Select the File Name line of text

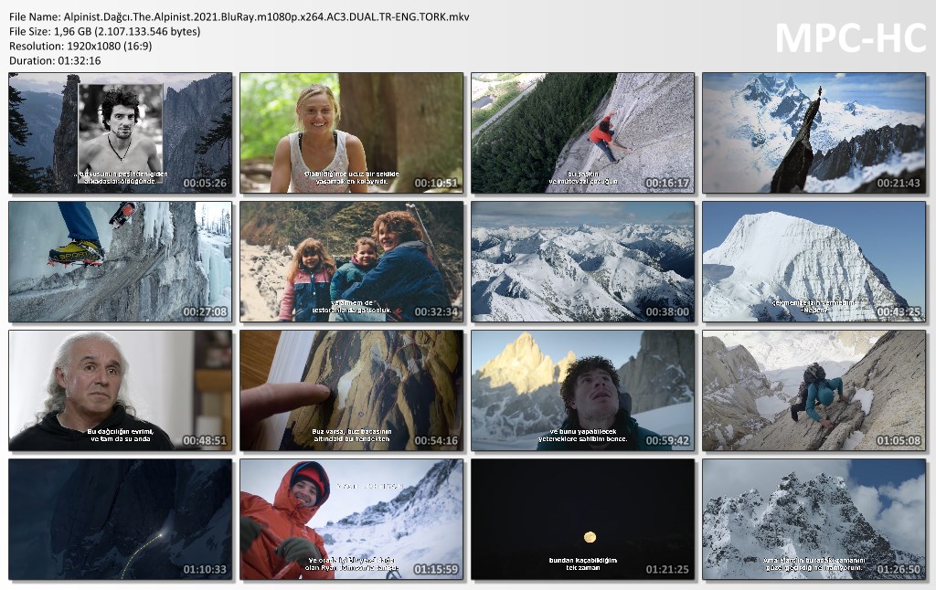tap(239, 16)
